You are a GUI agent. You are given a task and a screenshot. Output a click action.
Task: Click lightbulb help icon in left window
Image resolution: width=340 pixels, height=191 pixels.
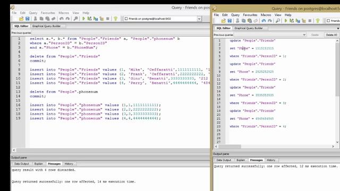pos(116,19)
